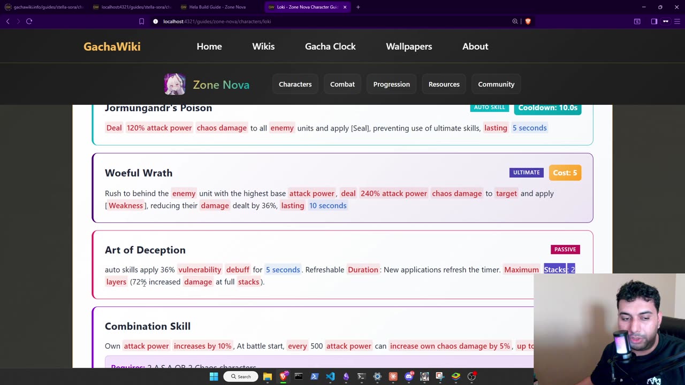Open the Wallpapers nav link
The image size is (685, 385).
click(x=409, y=47)
